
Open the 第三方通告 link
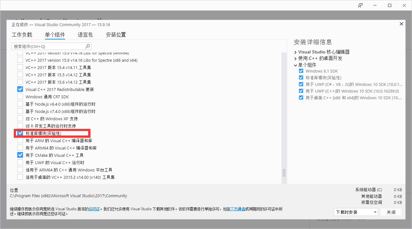(236, 209)
